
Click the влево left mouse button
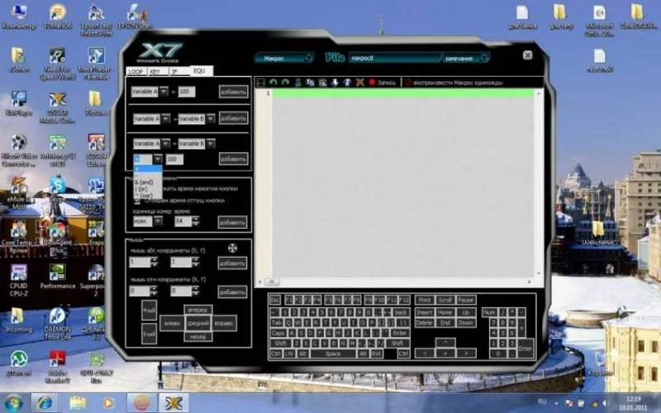[x=172, y=323]
